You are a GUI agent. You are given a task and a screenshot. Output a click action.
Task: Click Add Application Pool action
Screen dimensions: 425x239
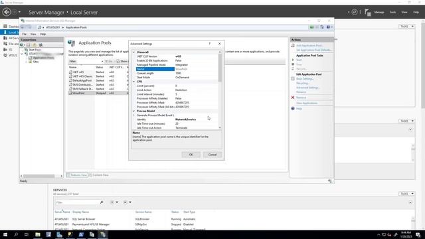(x=309, y=46)
